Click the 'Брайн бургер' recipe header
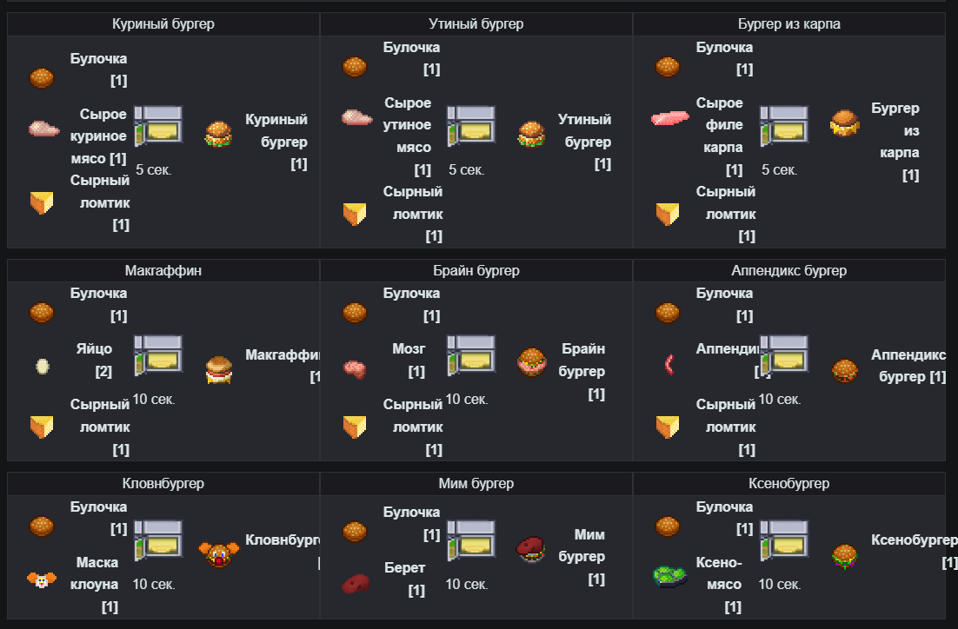 (476, 270)
